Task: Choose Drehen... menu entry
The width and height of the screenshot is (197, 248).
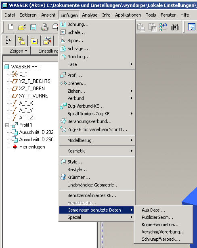Action: (x=97, y=83)
